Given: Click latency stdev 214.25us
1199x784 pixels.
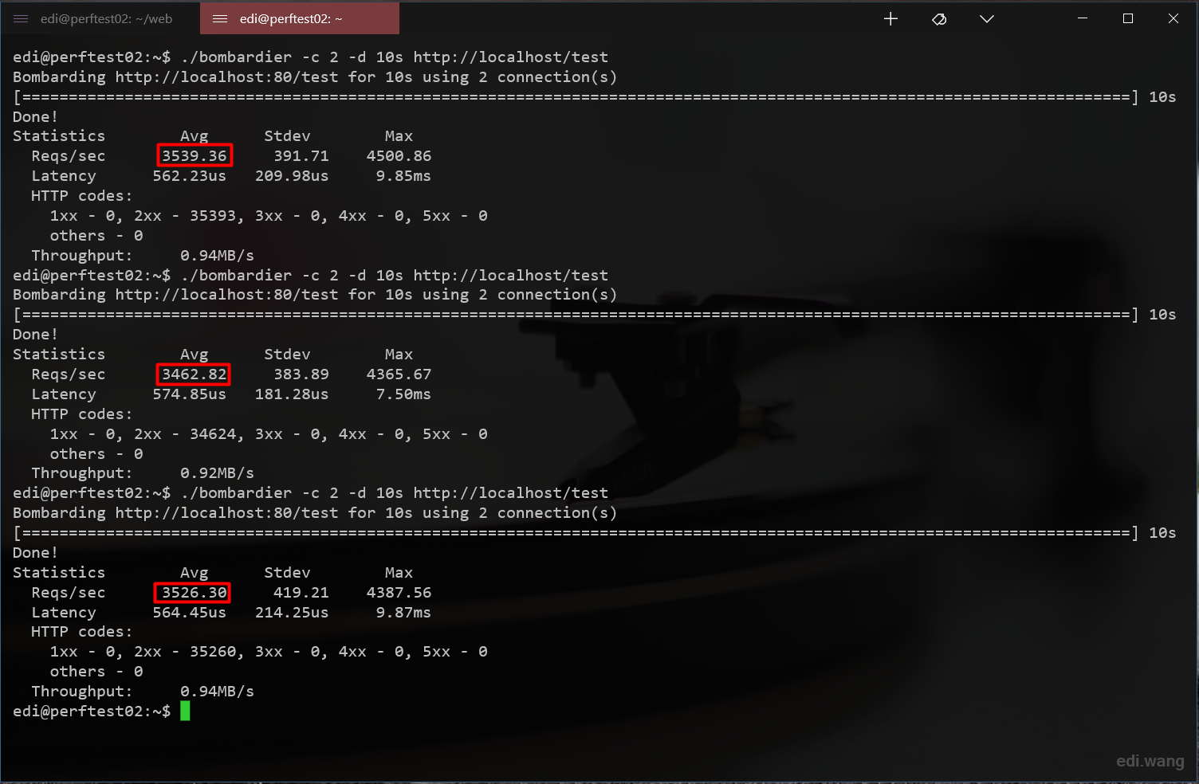Looking at the screenshot, I should point(292,612).
